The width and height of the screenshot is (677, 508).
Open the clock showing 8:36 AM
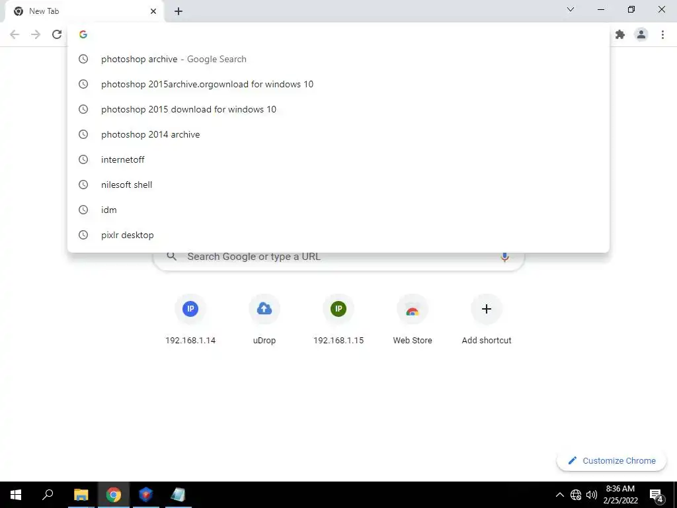(x=620, y=495)
